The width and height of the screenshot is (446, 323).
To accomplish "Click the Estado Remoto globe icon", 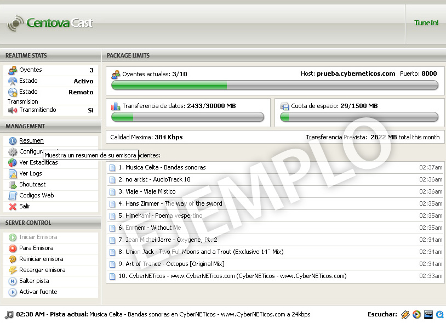I will click(x=13, y=92).
